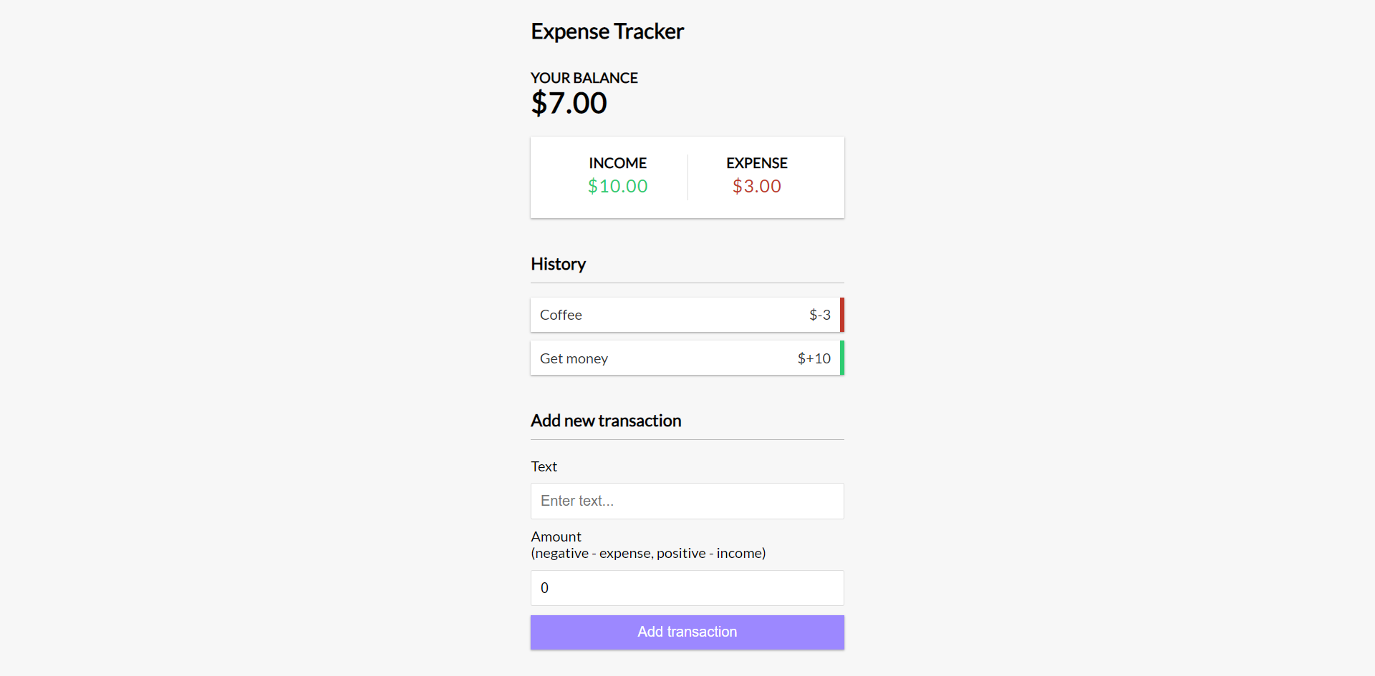Click the Expense Tracker title
The height and width of the screenshot is (676, 1375).
click(x=607, y=31)
